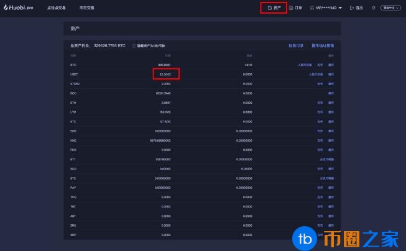406x251 pixels.
Task: Open 提币地址管理 link
Action: click(x=323, y=46)
